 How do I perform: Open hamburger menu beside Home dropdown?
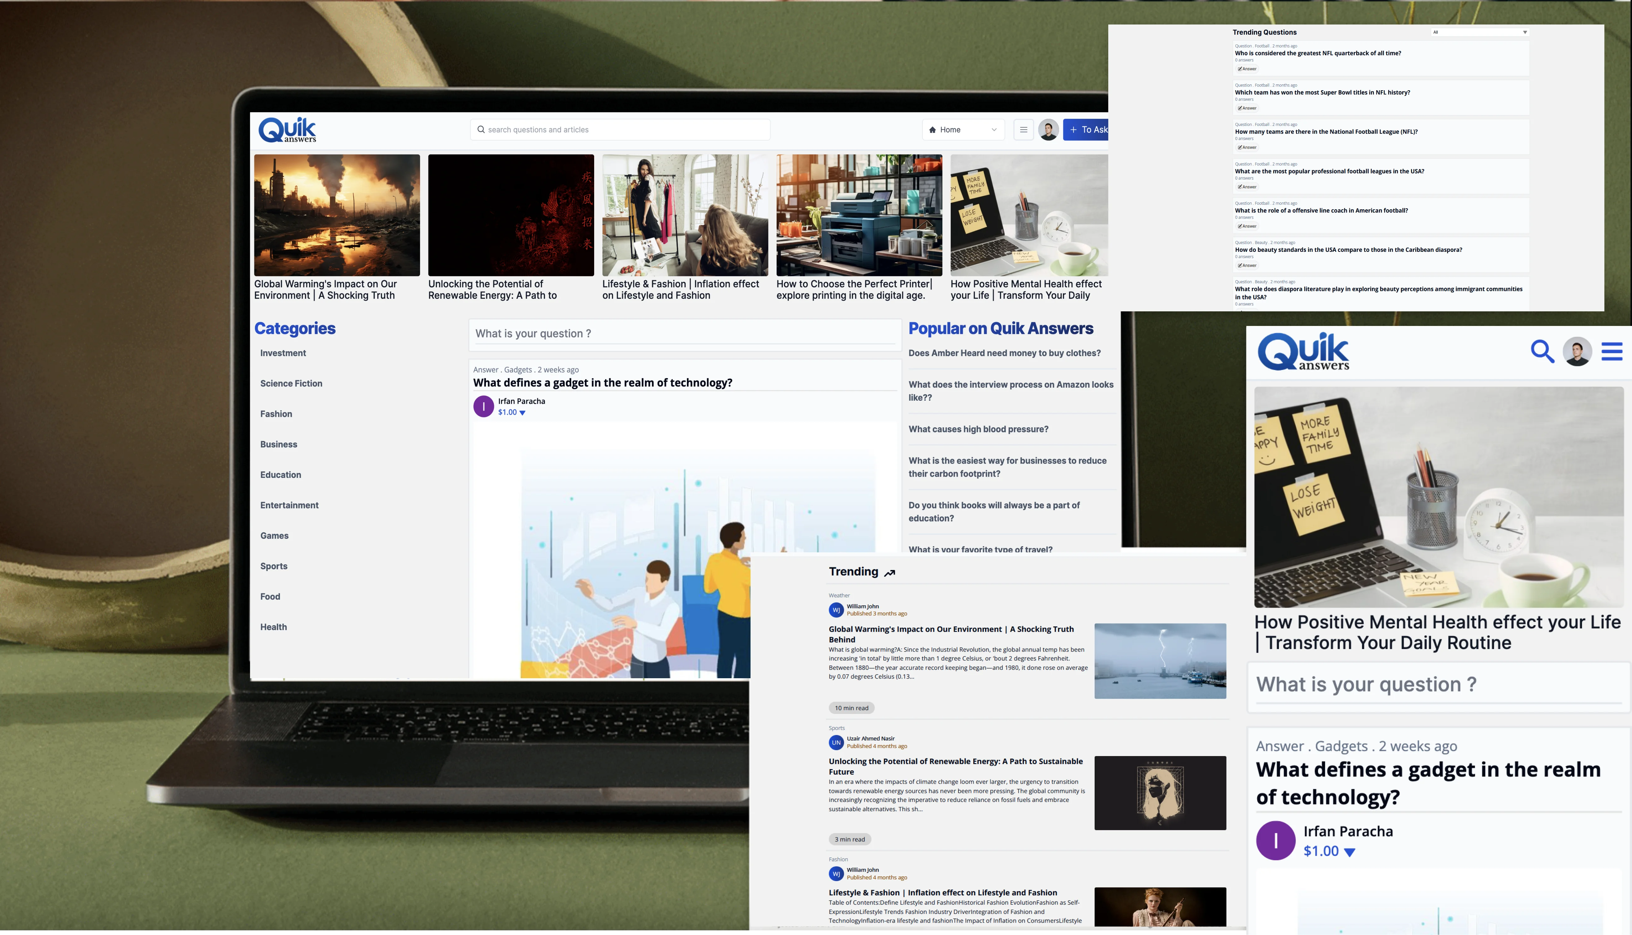coord(1023,130)
